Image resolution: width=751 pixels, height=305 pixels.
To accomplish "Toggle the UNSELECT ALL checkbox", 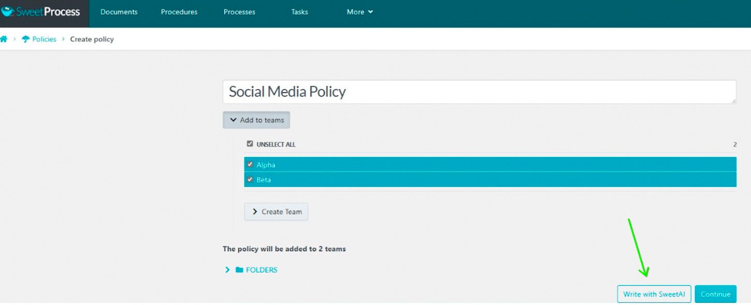I will pyautogui.click(x=250, y=143).
